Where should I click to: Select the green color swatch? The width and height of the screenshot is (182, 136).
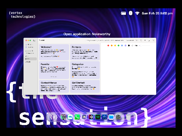coord(118,45)
